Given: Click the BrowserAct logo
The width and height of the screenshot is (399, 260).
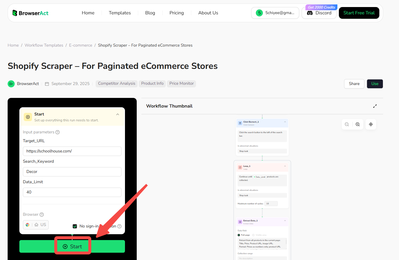Looking at the screenshot, I should [31, 13].
